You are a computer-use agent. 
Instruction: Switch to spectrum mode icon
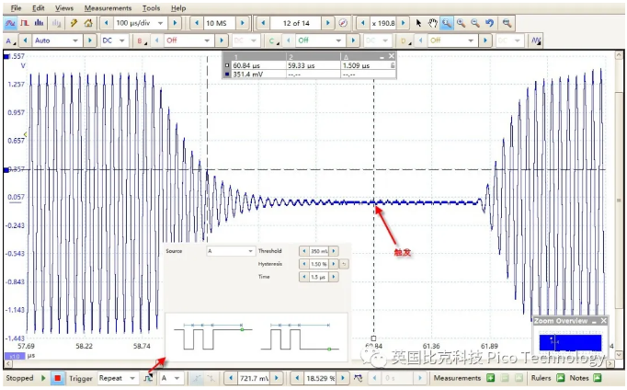coord(39,22)
